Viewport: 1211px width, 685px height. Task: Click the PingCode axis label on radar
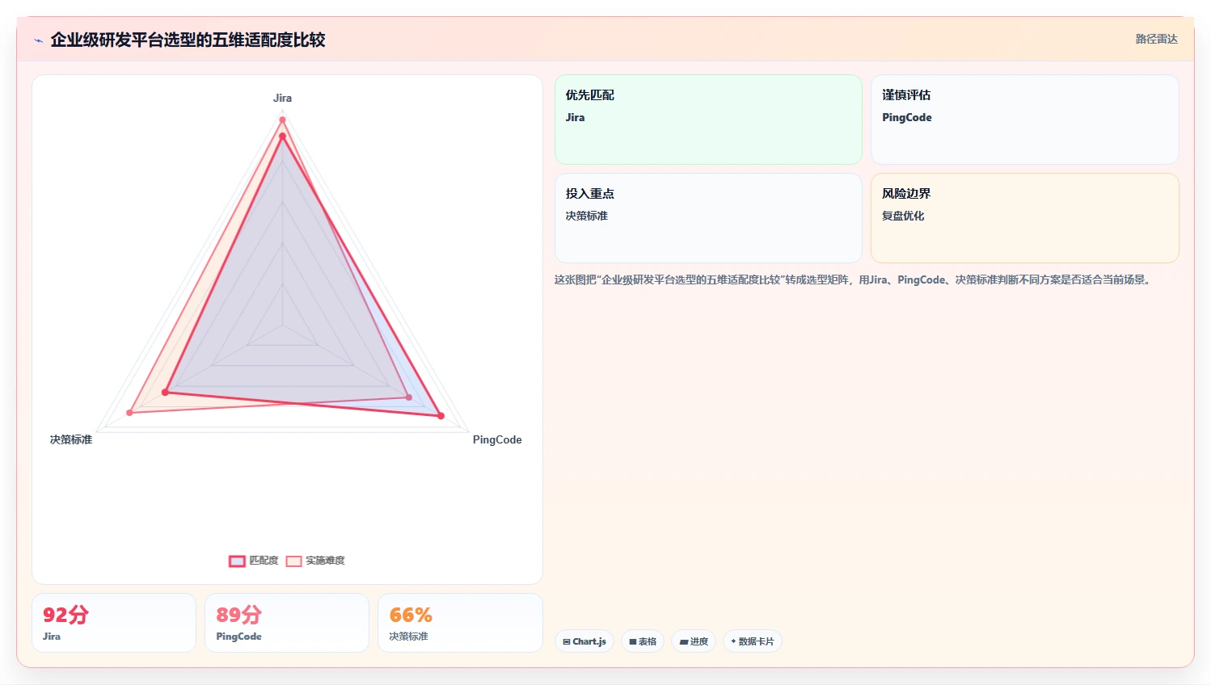pos(497,439)
